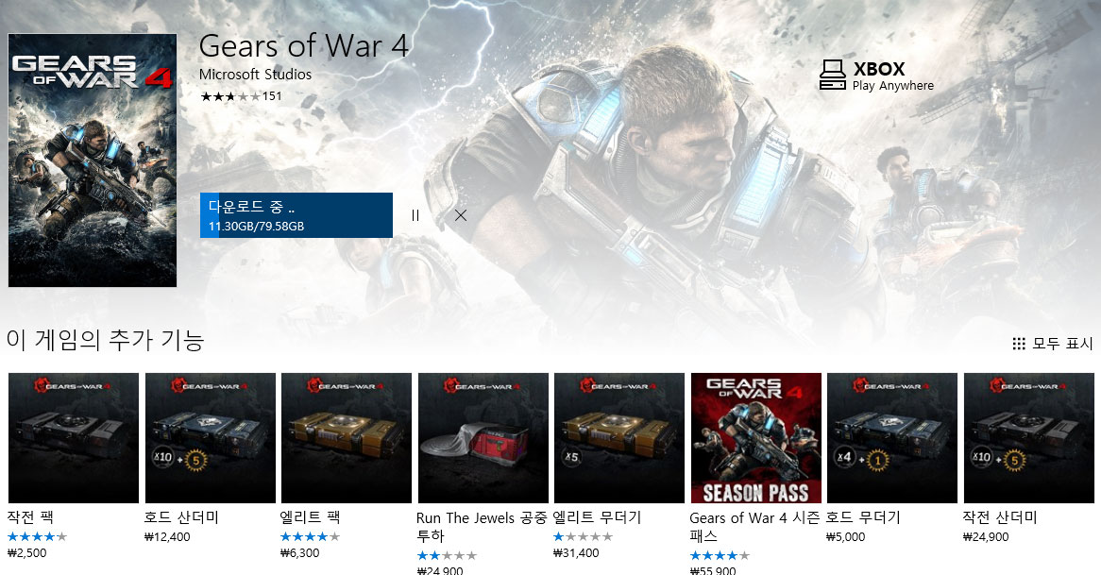Image resolution: width=1101 pixels, height=575 pixels.
Task: Open the 호드 산더미 pack image
Action: tap(210, 438)
